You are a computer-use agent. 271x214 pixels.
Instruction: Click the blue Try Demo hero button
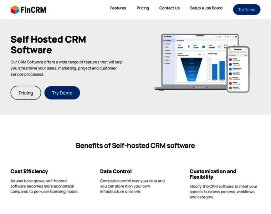click(62, 93)
